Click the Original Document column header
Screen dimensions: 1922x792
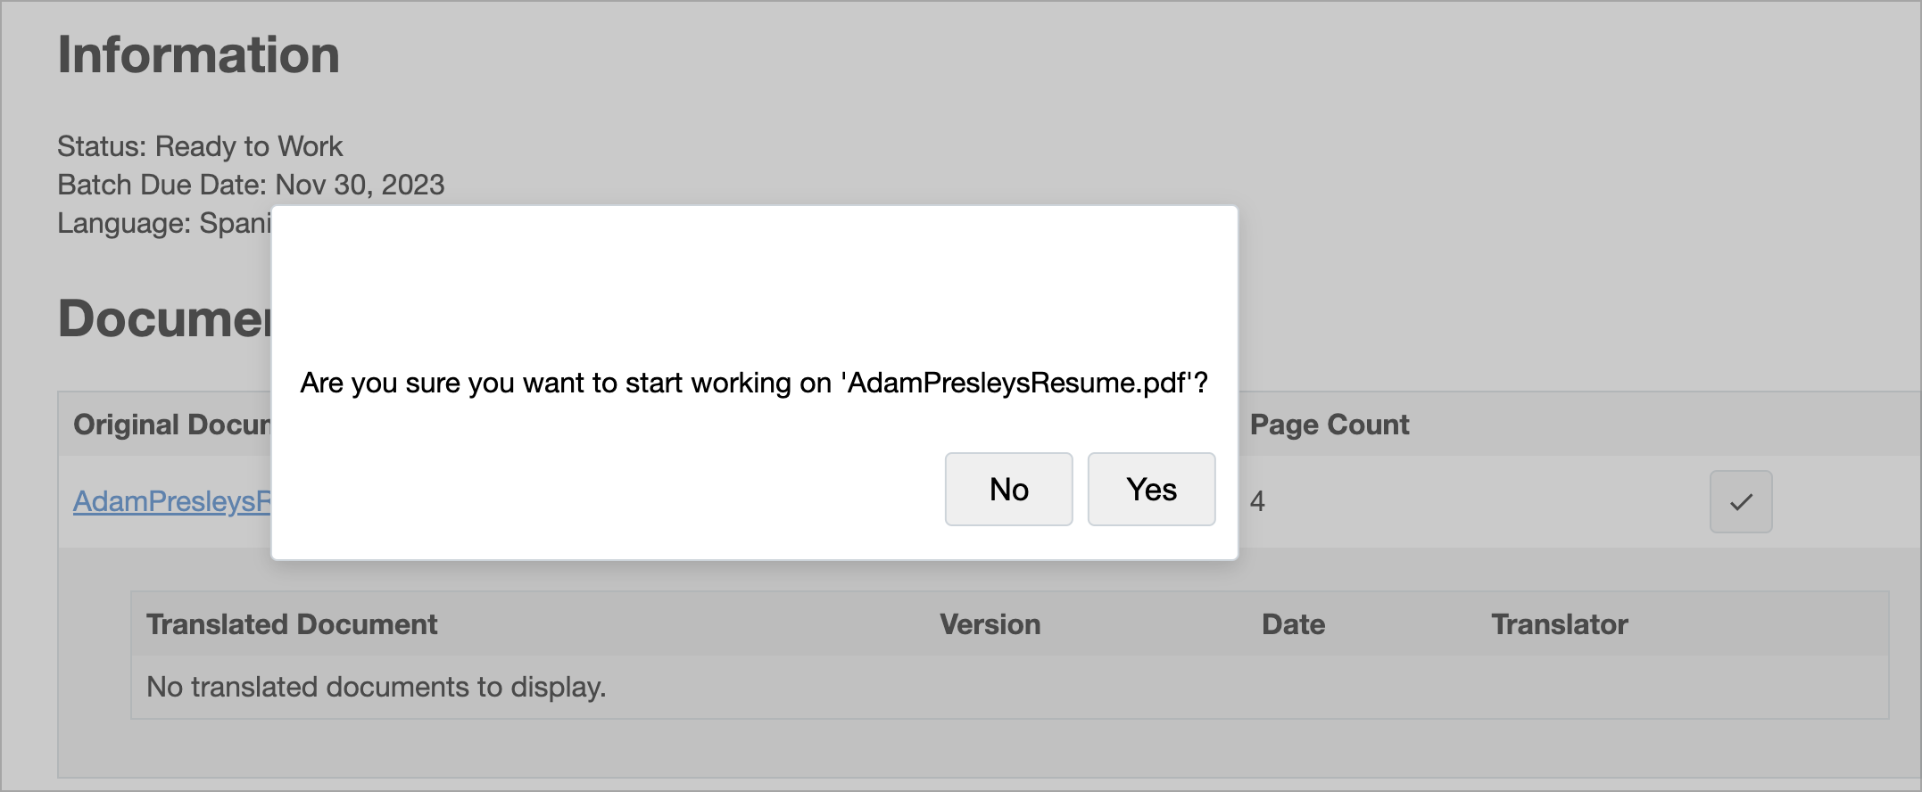(x=171, y=425)
